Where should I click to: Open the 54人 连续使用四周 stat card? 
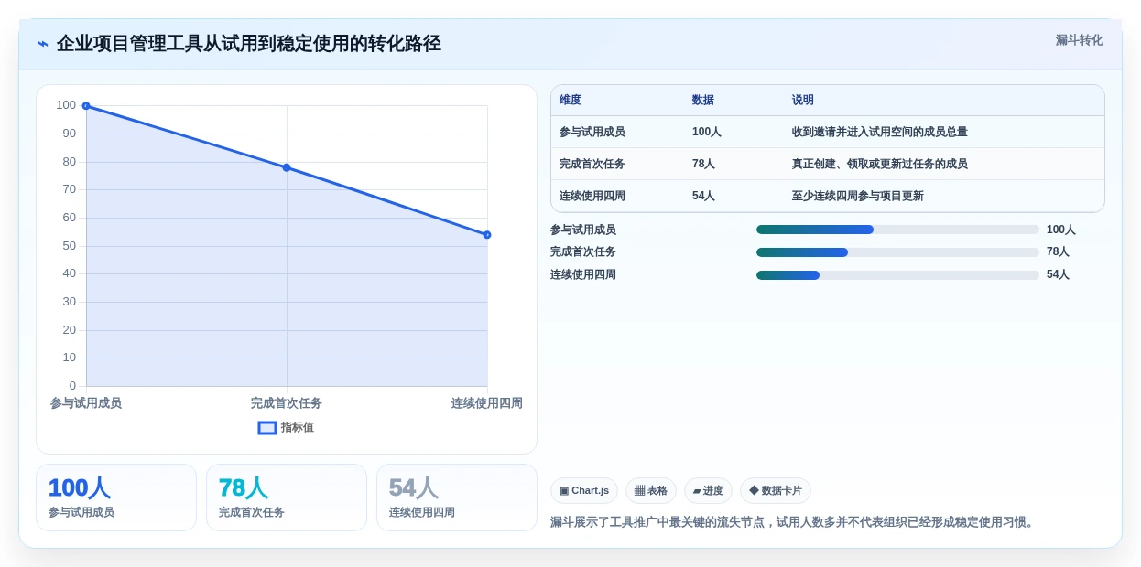457,497
